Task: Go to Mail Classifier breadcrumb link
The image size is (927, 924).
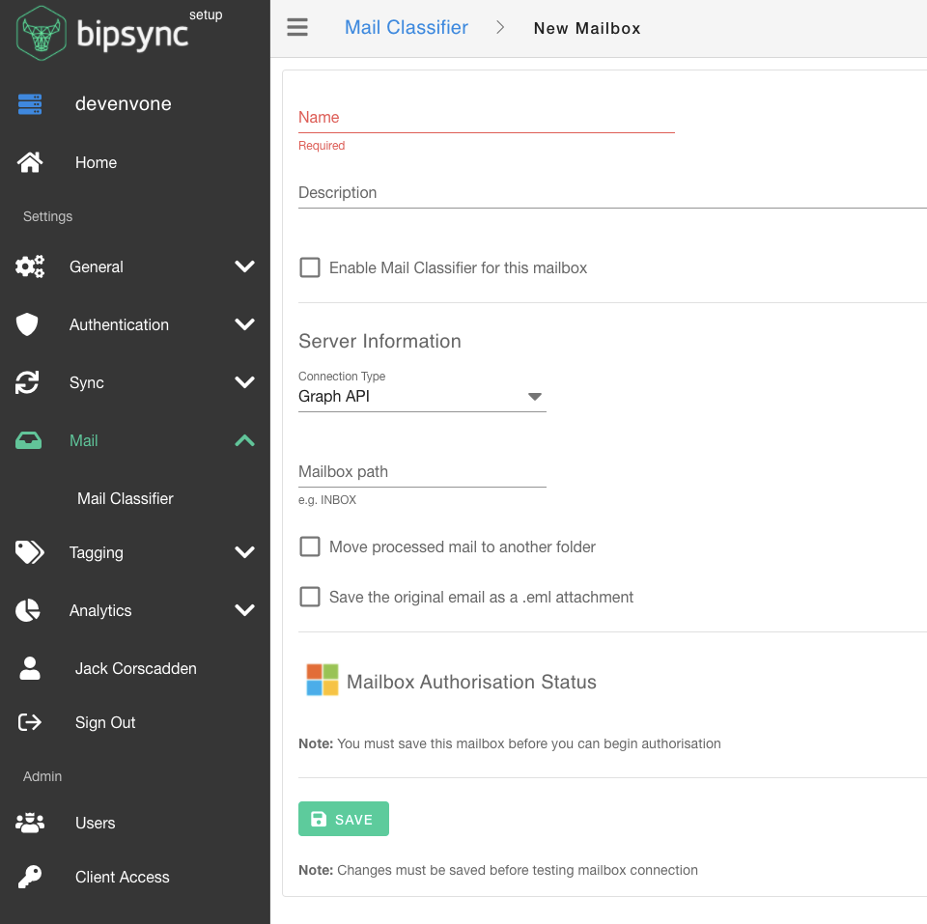Action: coord(407,28)
